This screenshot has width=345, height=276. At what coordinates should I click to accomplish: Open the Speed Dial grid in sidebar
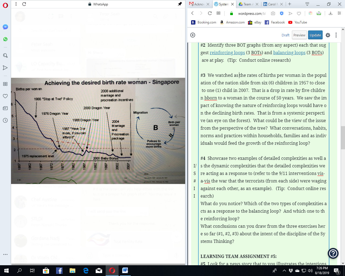(x=5, y=84)
